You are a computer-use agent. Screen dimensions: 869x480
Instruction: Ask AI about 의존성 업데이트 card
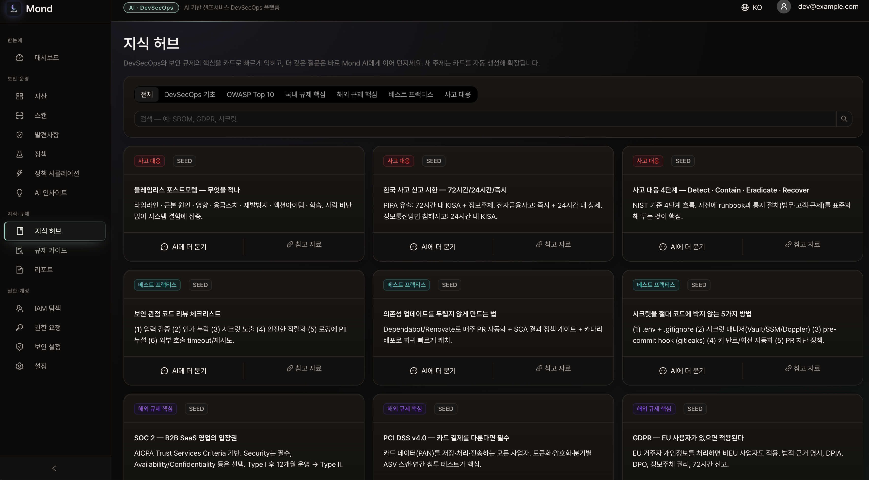click(433, 371)
